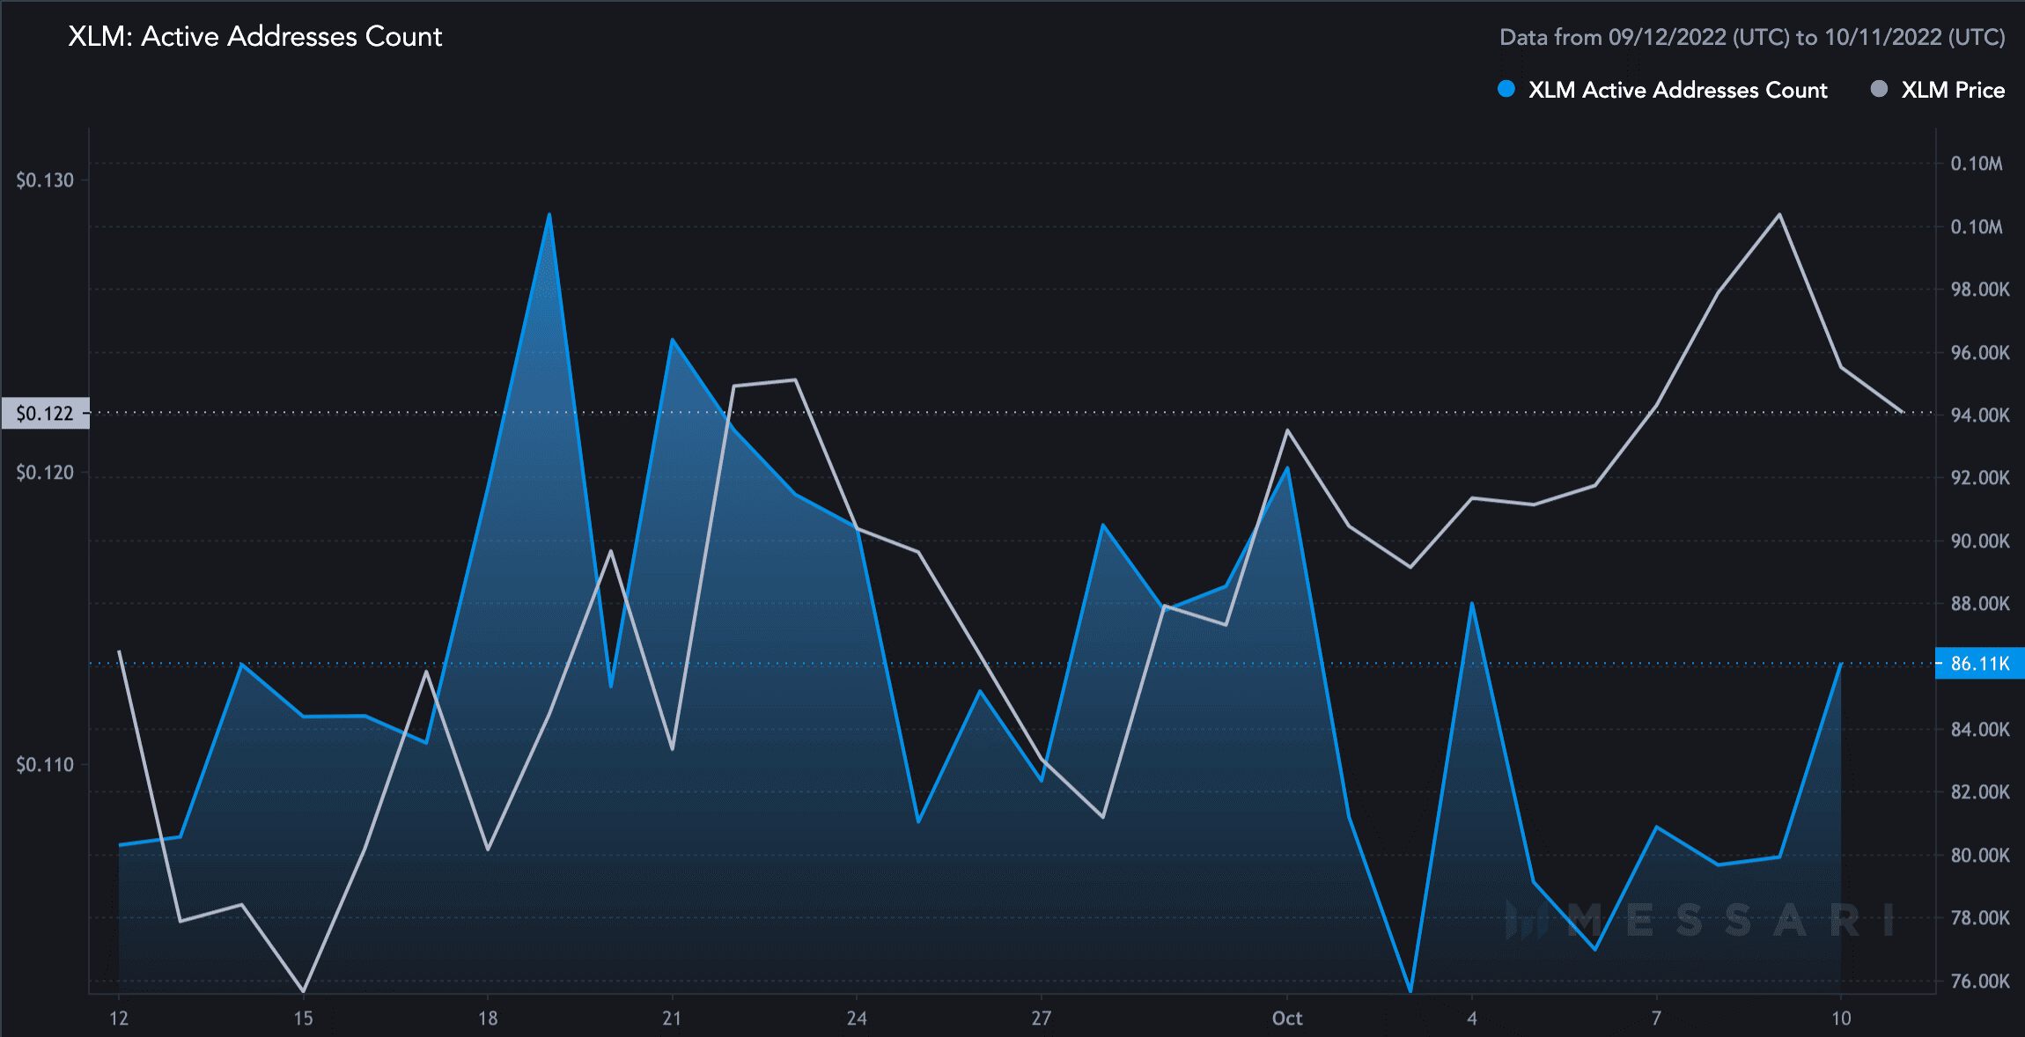Click the 84.00K right axis label

coord(1980,730)
